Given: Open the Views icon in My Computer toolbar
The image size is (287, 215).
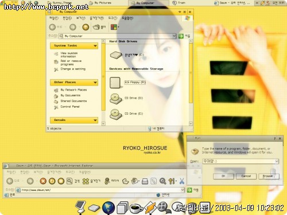Looking at the screenshot, I should 115,27.
